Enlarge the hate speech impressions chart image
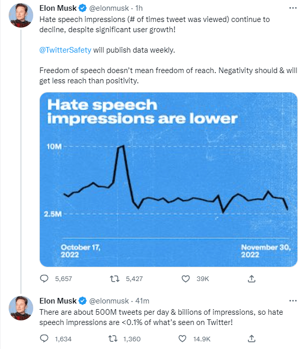304x349 pixels. pos(169,179)
